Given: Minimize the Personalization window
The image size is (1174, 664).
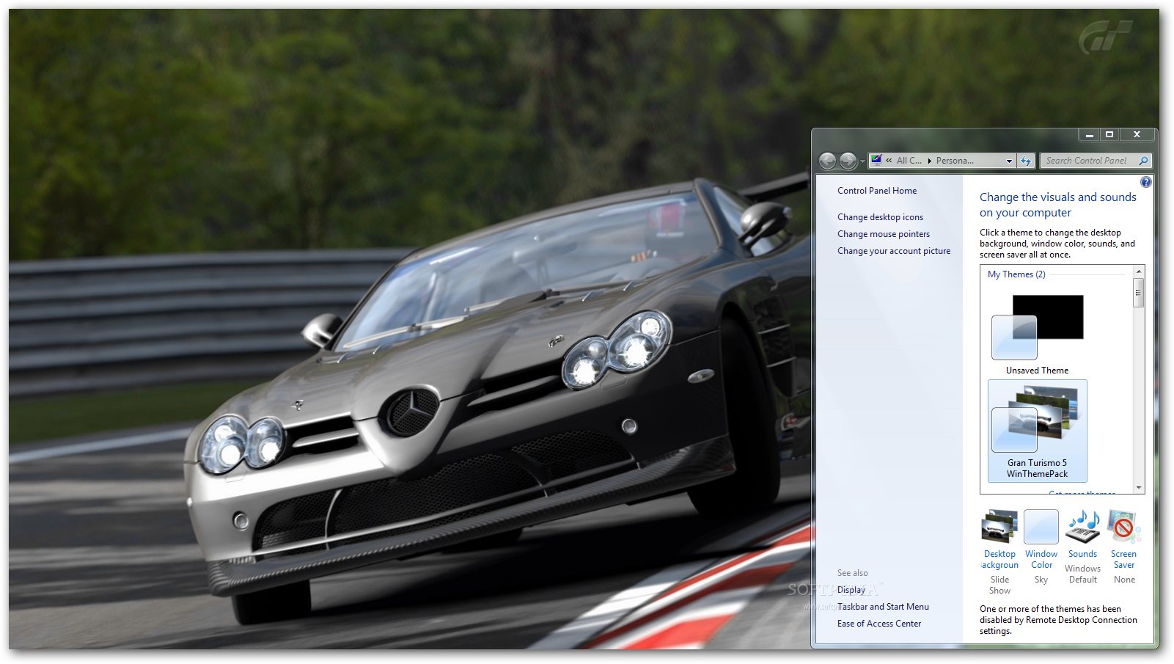Looking at the screenshot, I should 1089,135.
